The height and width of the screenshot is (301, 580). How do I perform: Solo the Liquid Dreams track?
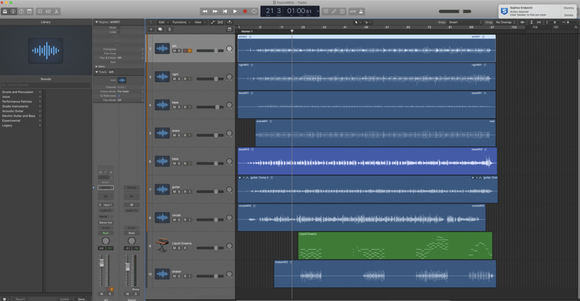(x=180, y=248)
